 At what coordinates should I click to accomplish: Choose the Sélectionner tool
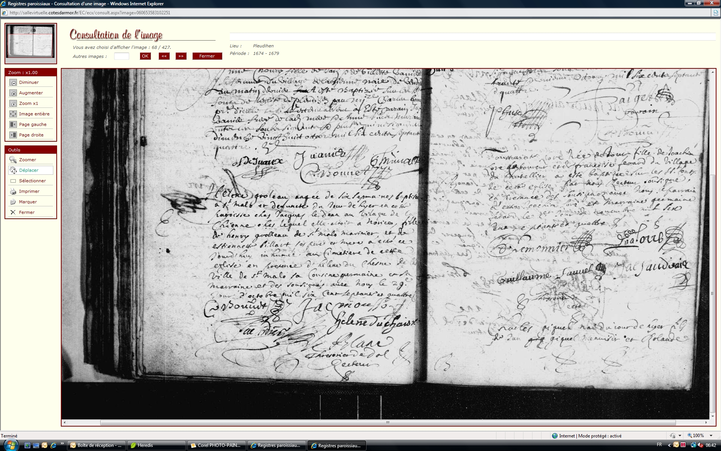point(13,181)
